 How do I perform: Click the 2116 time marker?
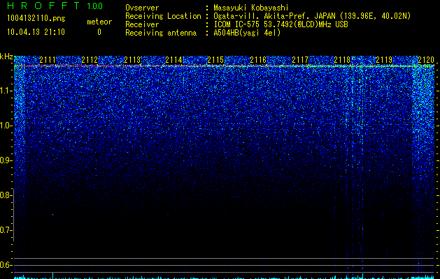pyautogui.click(x=258, y=59)
